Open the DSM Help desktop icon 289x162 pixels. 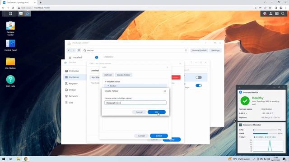(x=10, y=81)
